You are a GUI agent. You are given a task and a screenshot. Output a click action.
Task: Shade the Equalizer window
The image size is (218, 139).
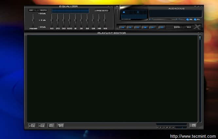(x=109, y=7)
